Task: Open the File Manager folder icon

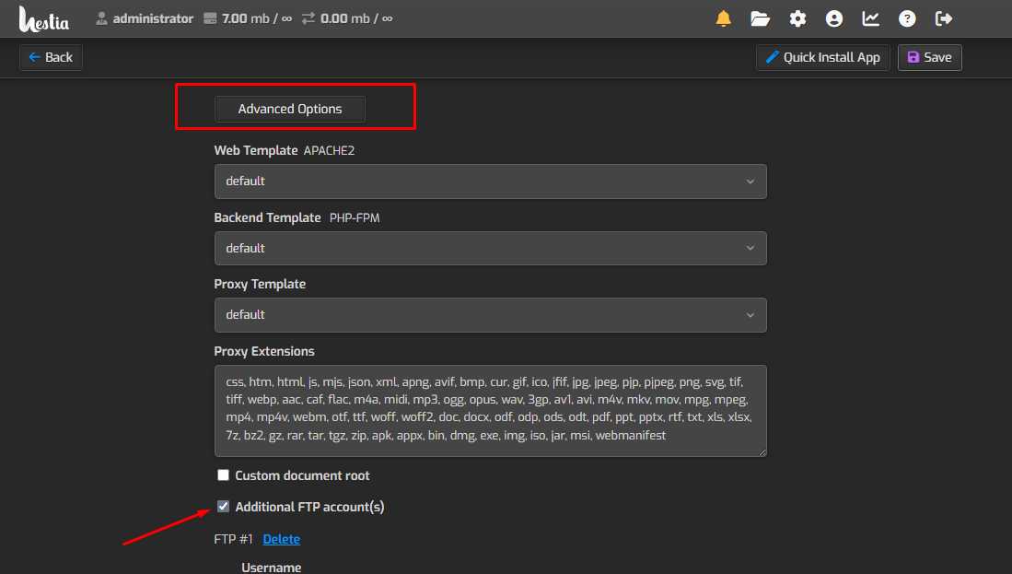Action: coord(760,18)
